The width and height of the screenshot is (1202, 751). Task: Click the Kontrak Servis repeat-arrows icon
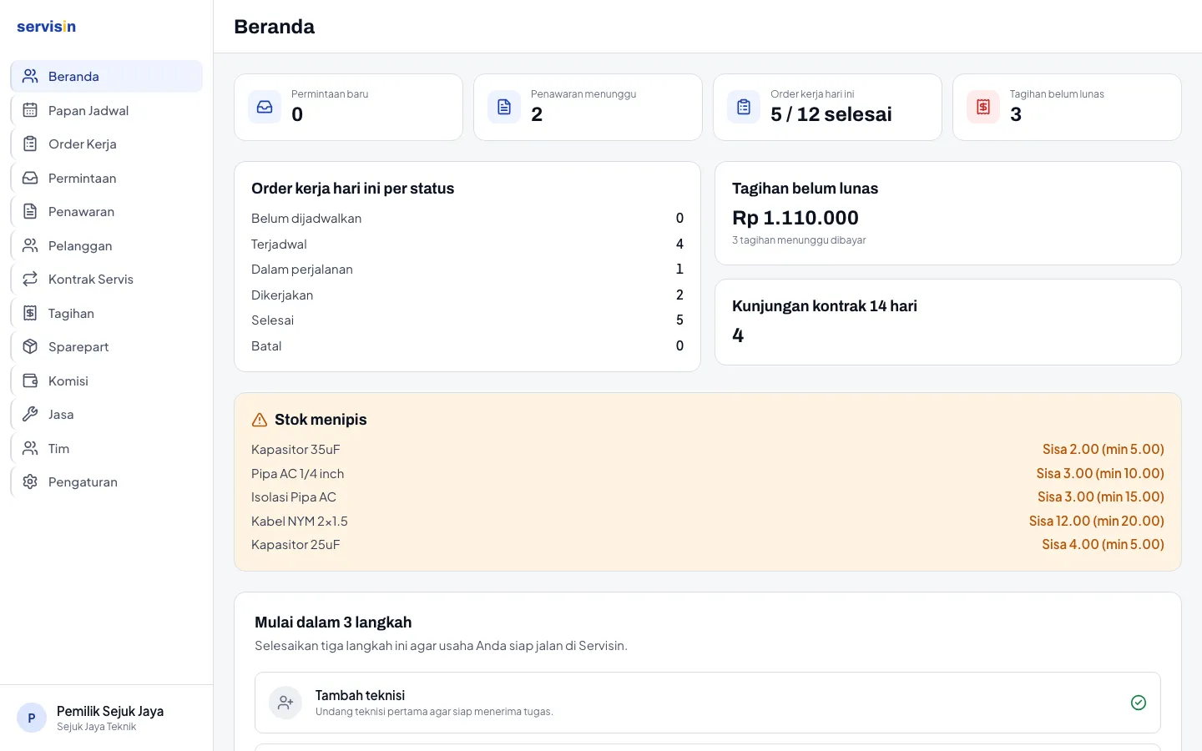[30, 279]
